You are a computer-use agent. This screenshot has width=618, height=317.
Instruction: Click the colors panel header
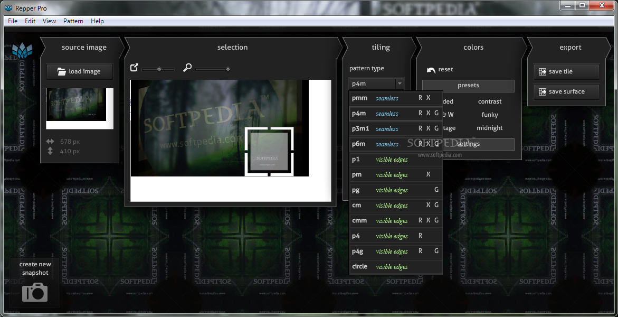pyautogui.click(x=473, y=48)
